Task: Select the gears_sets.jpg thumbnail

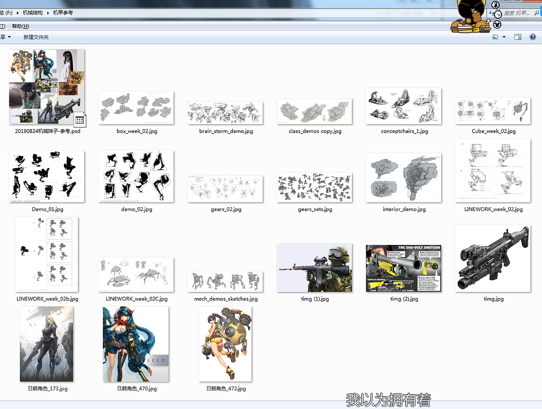Action: 315,187
